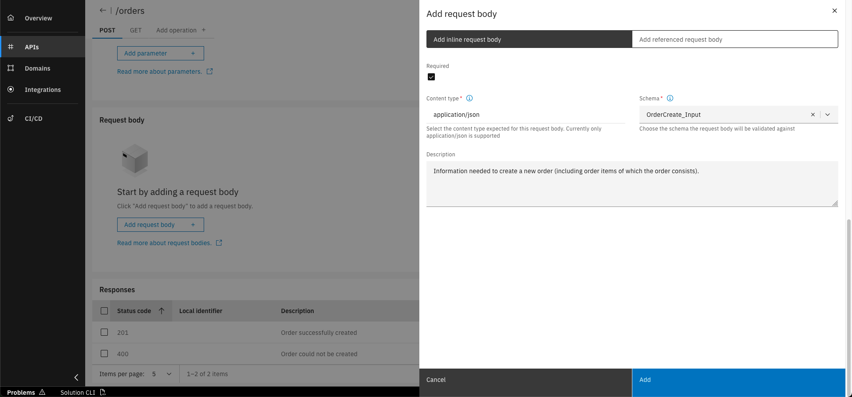Click the Add request body button
Image resolution: width=852 pixels, height=397 pixels.
coord(161,225)
